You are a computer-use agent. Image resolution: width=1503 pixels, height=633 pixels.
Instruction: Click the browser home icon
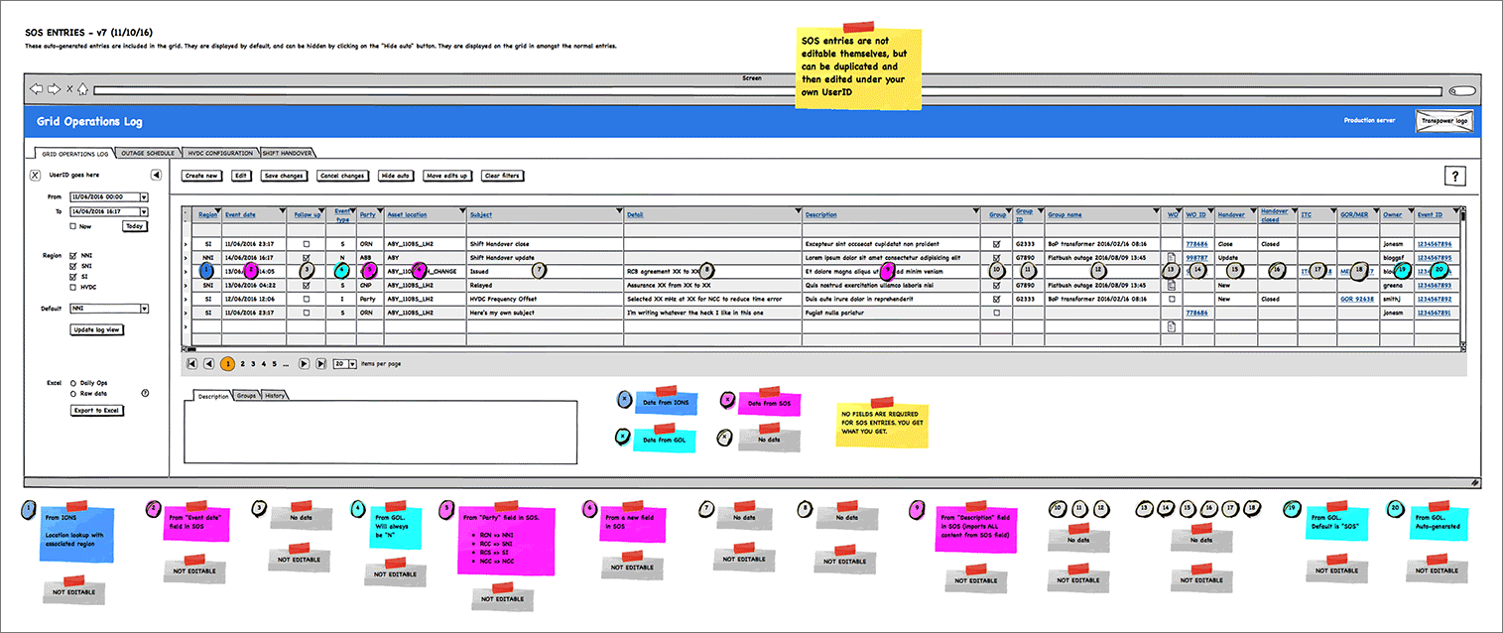coord(83,89)
